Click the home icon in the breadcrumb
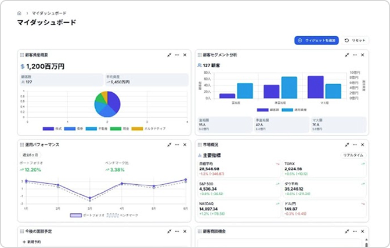This screenshot has height=248, width=390. pos(20,13)
